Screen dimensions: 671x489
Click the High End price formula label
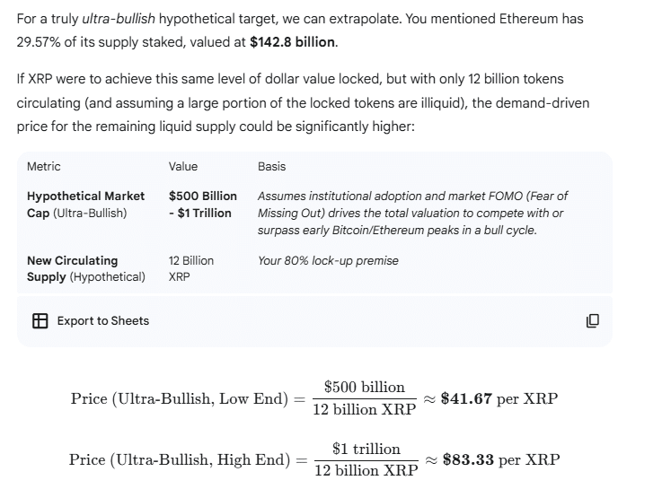click(180, 459)
